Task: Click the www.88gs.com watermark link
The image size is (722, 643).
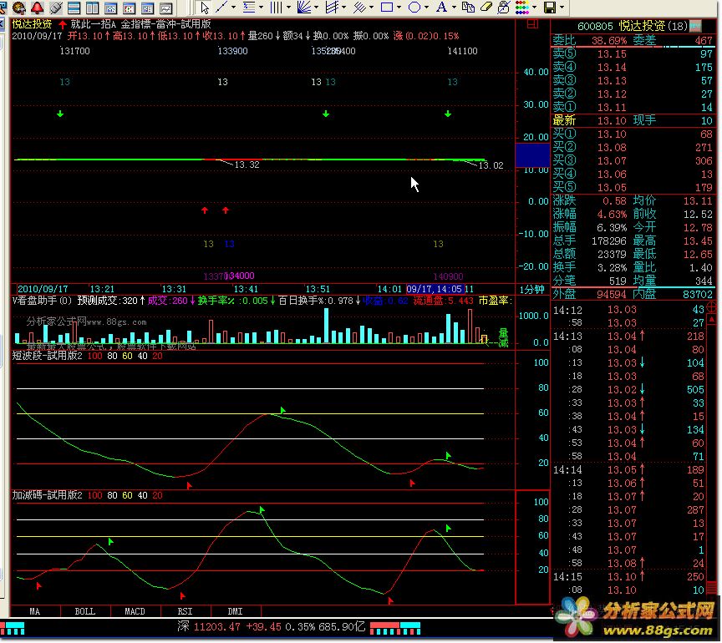Action: tap(659, 631)
